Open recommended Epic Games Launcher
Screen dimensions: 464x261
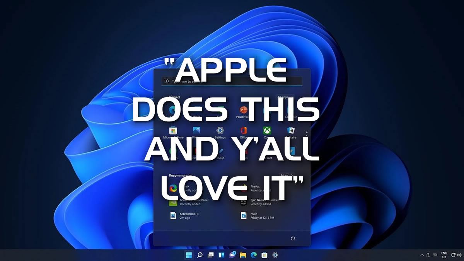[259, 202]
